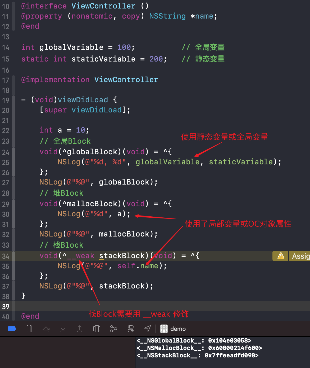310x368 pixels.
Task: Click the Step Into debug icon
Action: (63, 329)
